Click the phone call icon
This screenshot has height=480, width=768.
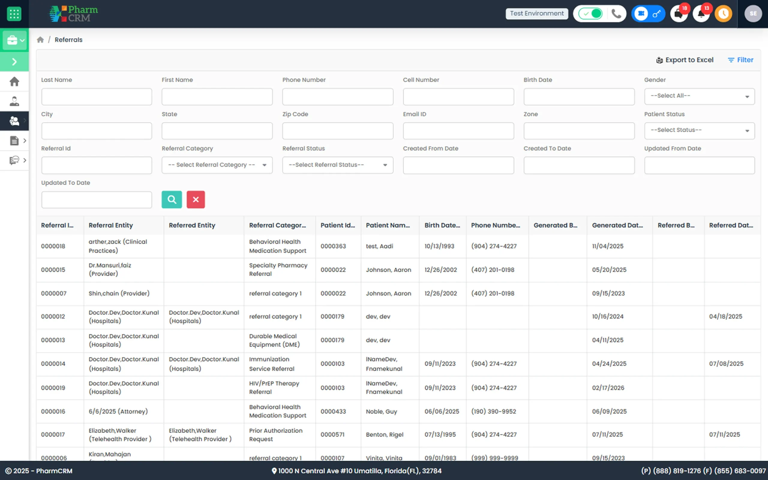pyautogui.click(x=616, y=14)
